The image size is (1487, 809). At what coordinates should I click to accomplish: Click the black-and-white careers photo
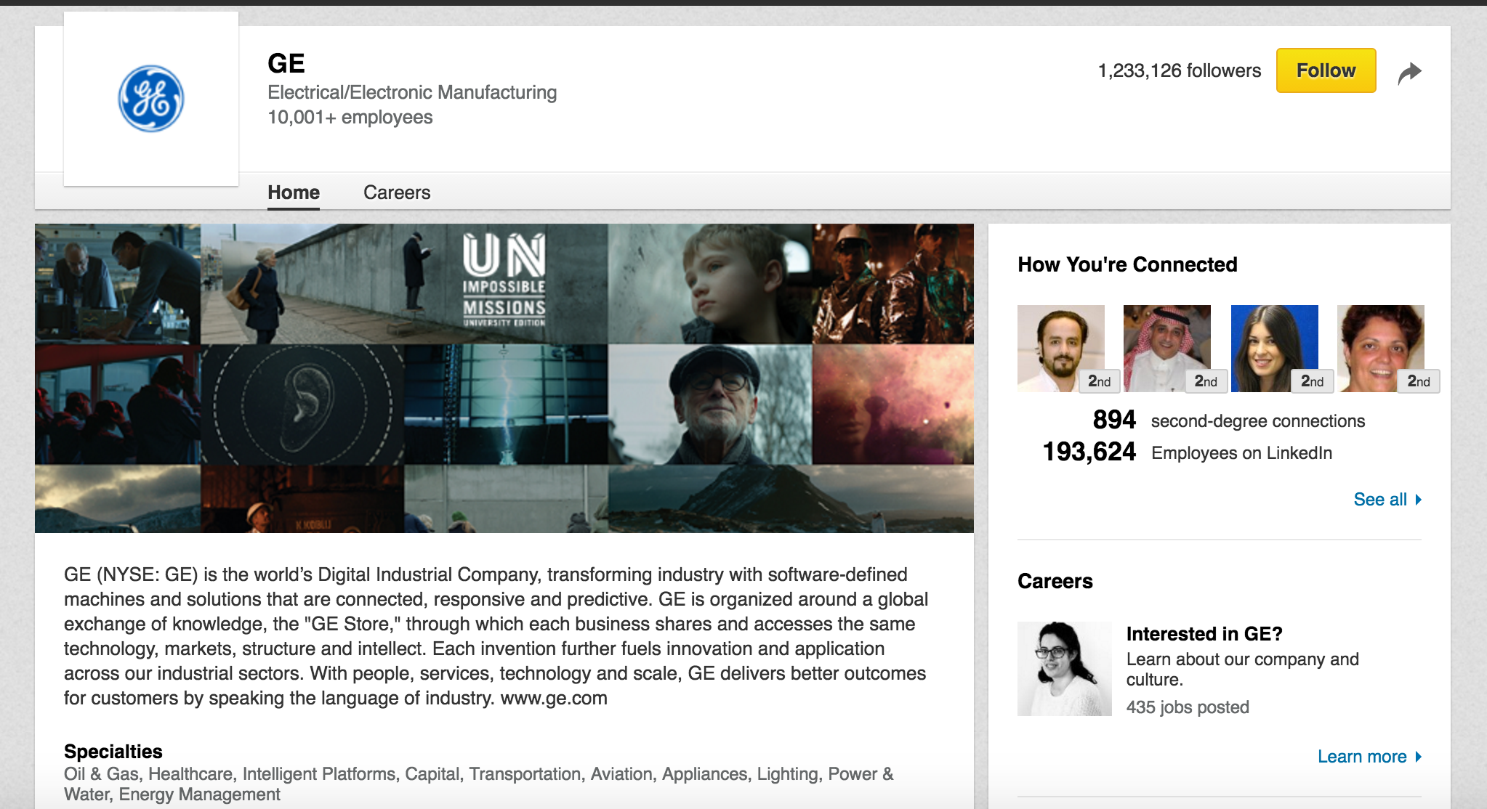[x=1064, y=669]
